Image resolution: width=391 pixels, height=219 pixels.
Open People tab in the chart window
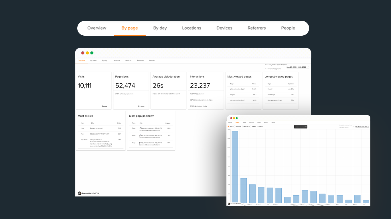(273, 122)
